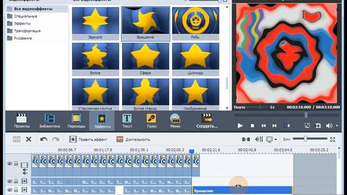Switch preview to full screen
The image size is (347, 195).
pos(307,126)
